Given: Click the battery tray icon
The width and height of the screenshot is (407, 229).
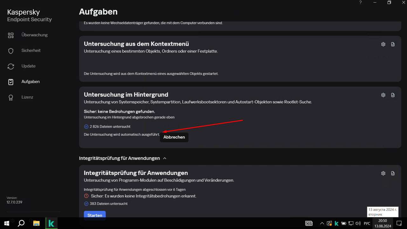Looking at the screenshot, I should click(x=344, y=223).
